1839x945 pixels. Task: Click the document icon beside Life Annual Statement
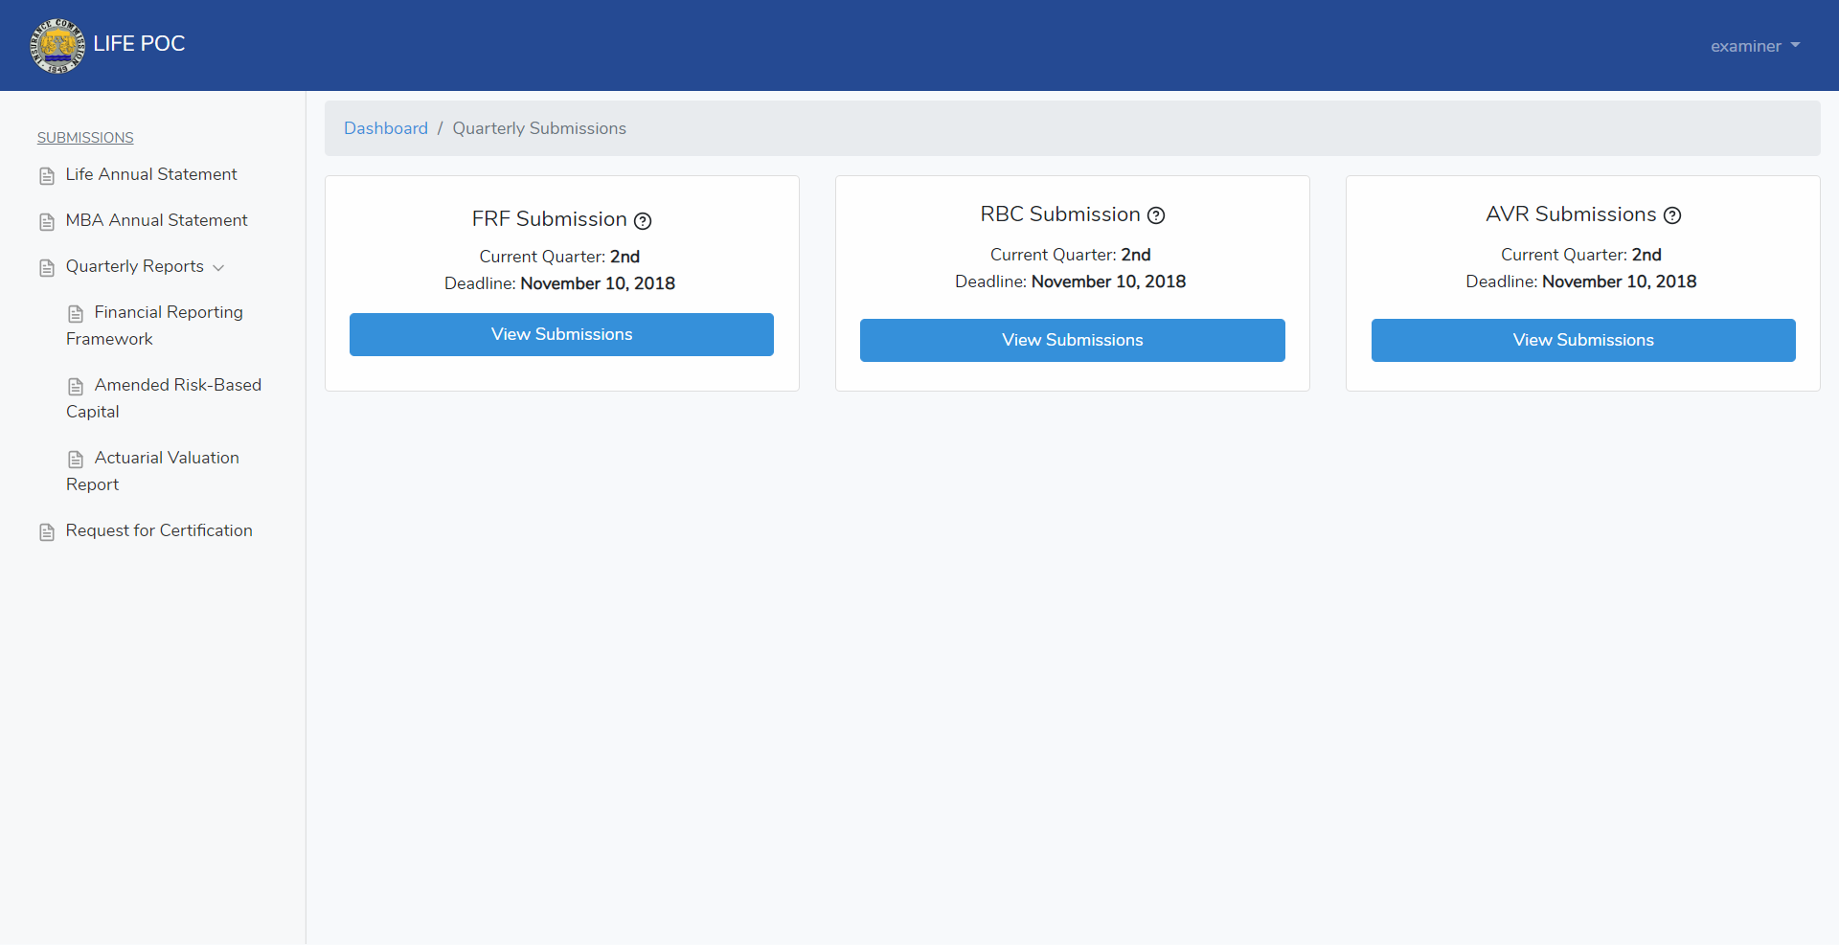[47, 176]
